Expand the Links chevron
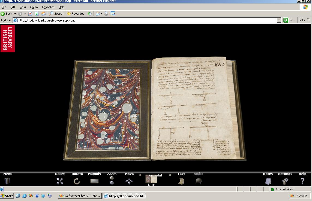 [308, 19]
